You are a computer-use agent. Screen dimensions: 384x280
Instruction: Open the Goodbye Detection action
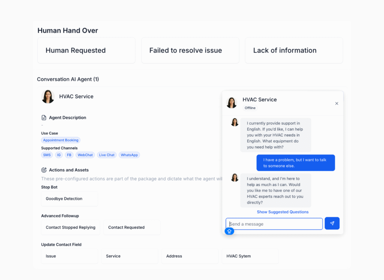pyautogui.click(x=69, y=199)
